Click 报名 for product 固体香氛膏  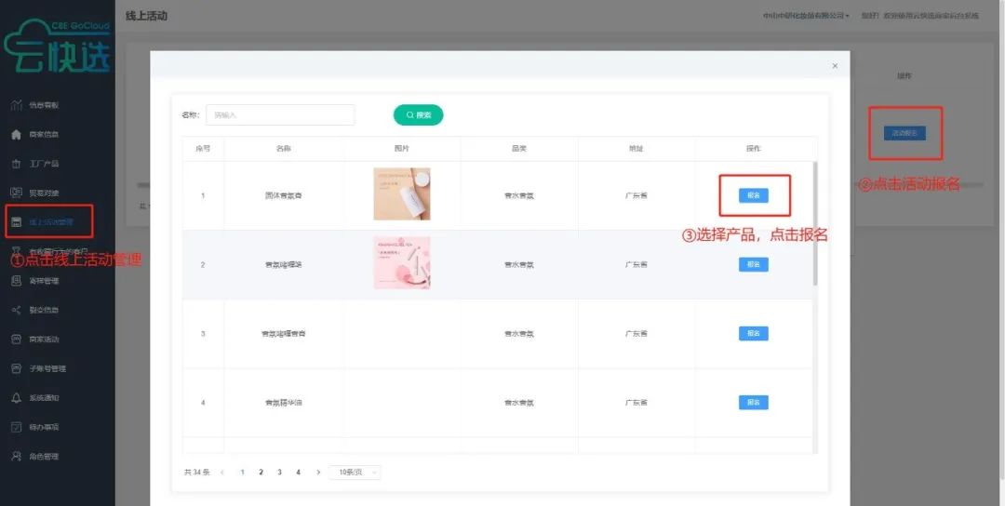(753, 195)
